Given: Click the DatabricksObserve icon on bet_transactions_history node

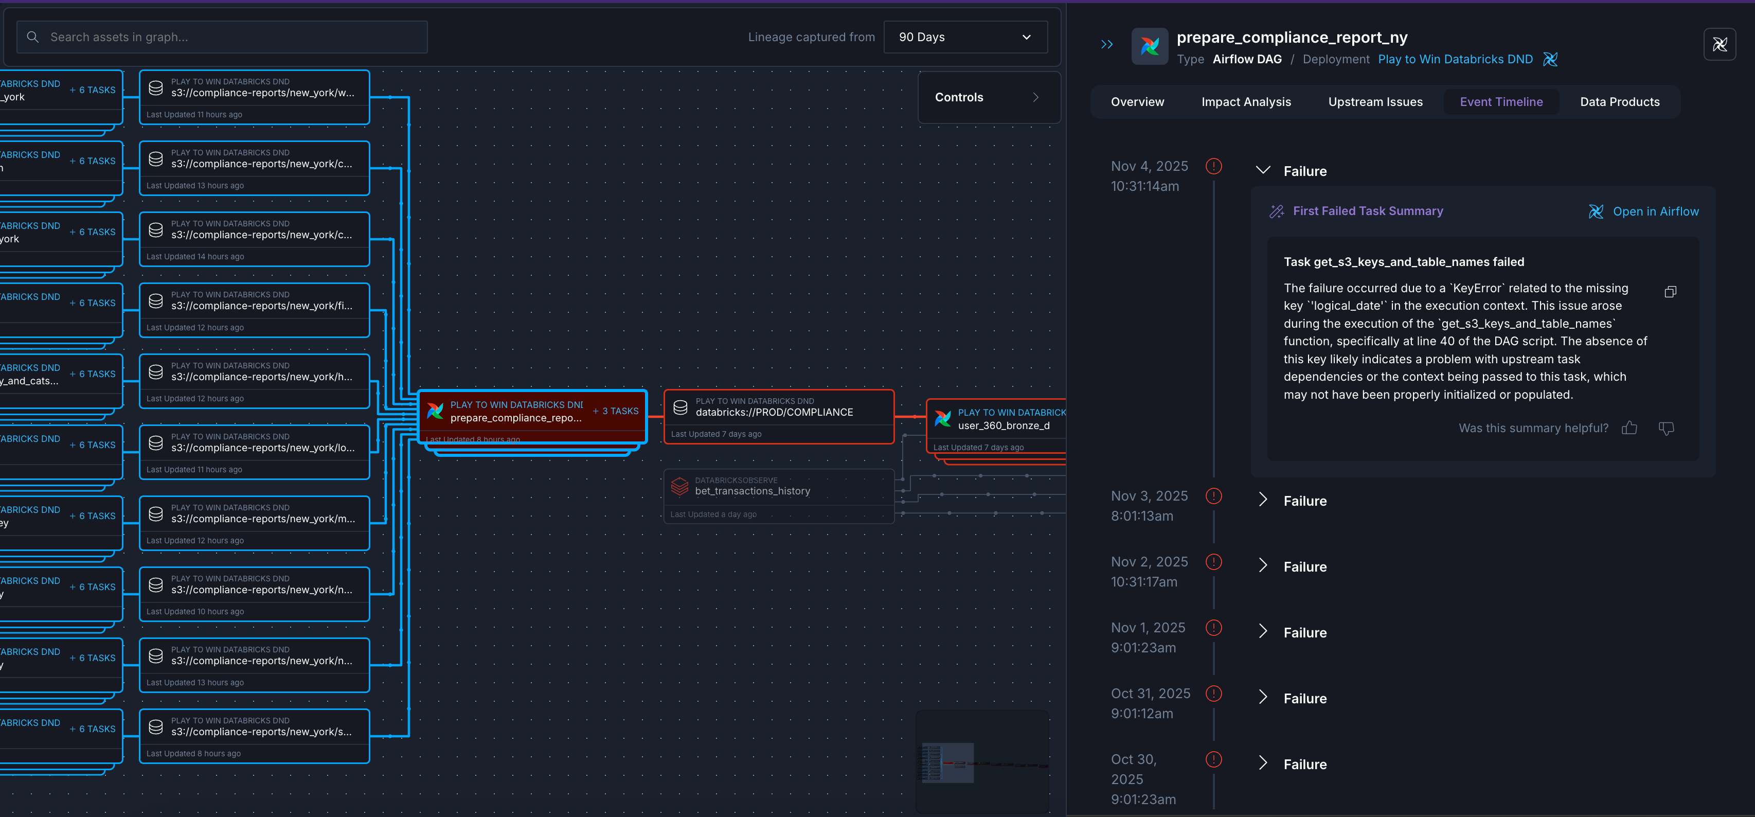Looking at the screenshot, I should coord(679,487).
